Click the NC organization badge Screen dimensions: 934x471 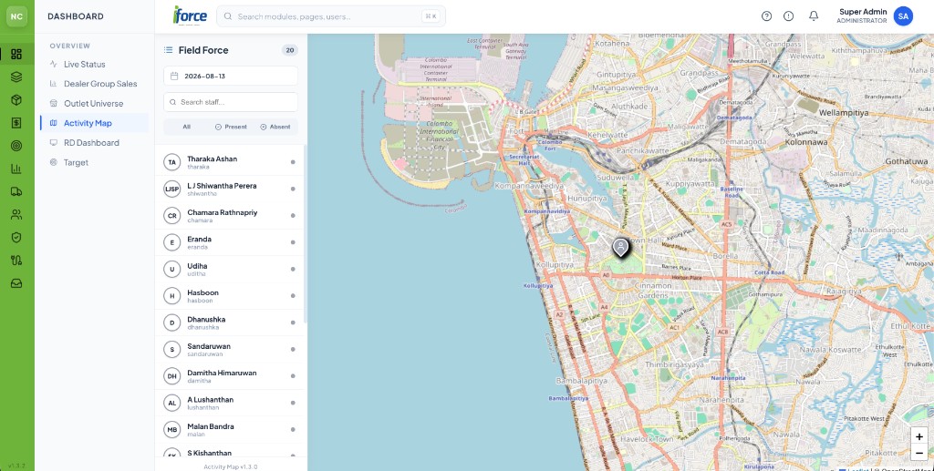point(16,16)
